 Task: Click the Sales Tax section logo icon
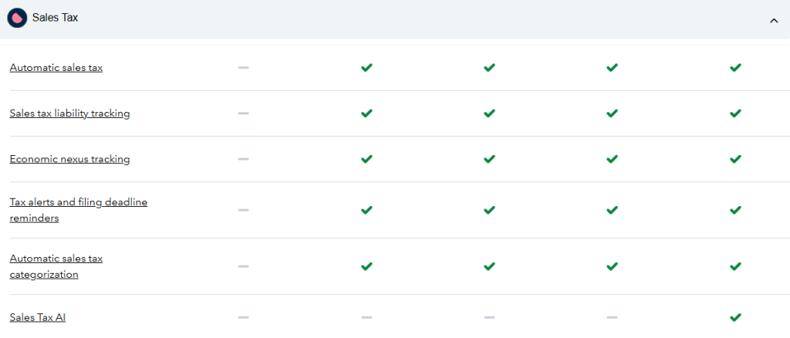[17, 18]
